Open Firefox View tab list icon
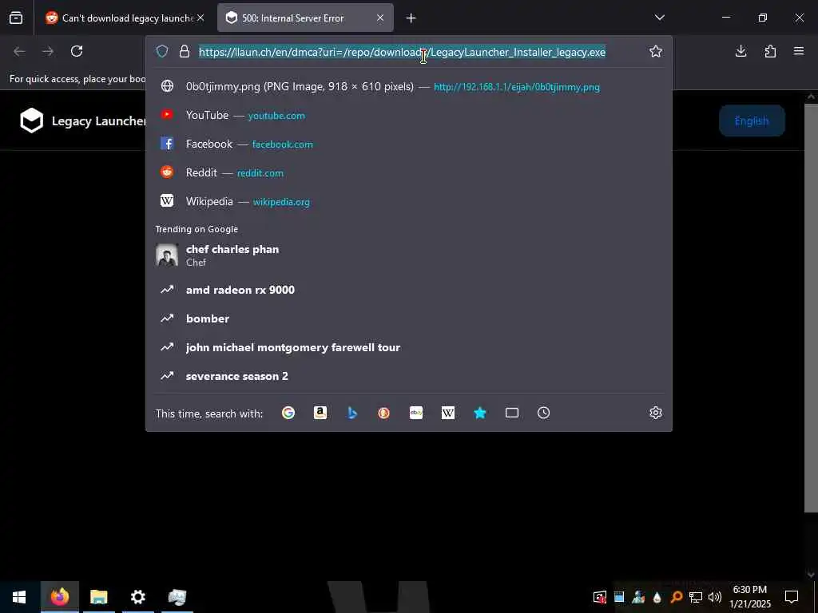 coord(16,18)
